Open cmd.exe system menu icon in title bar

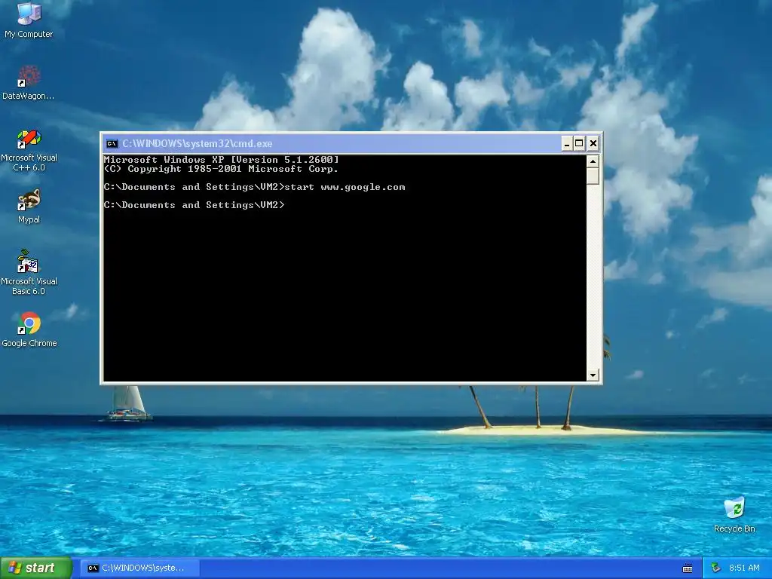coord(112,144)
